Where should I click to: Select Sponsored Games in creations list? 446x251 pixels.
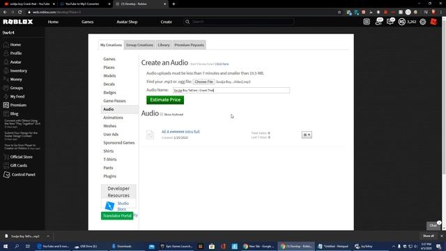pos(119,142)
